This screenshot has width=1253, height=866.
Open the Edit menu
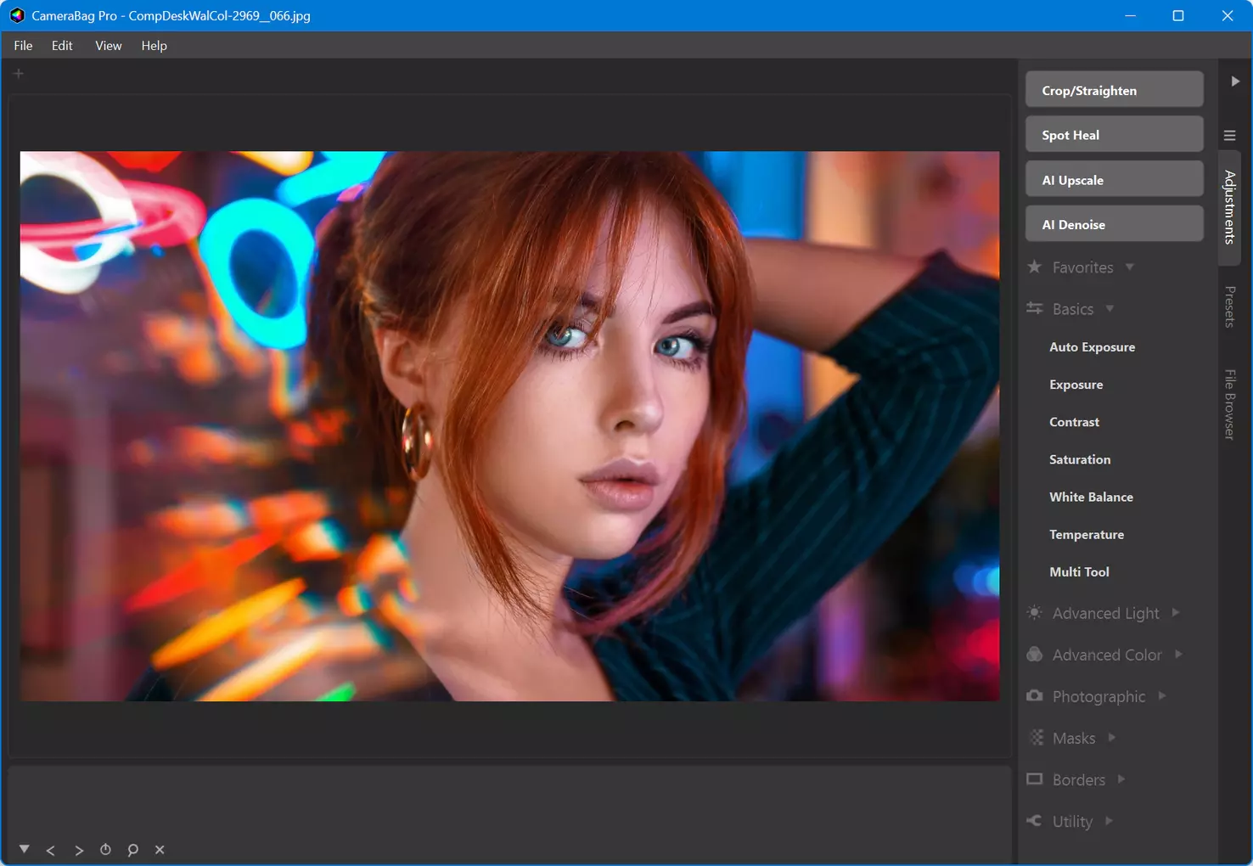click(62, 46)
